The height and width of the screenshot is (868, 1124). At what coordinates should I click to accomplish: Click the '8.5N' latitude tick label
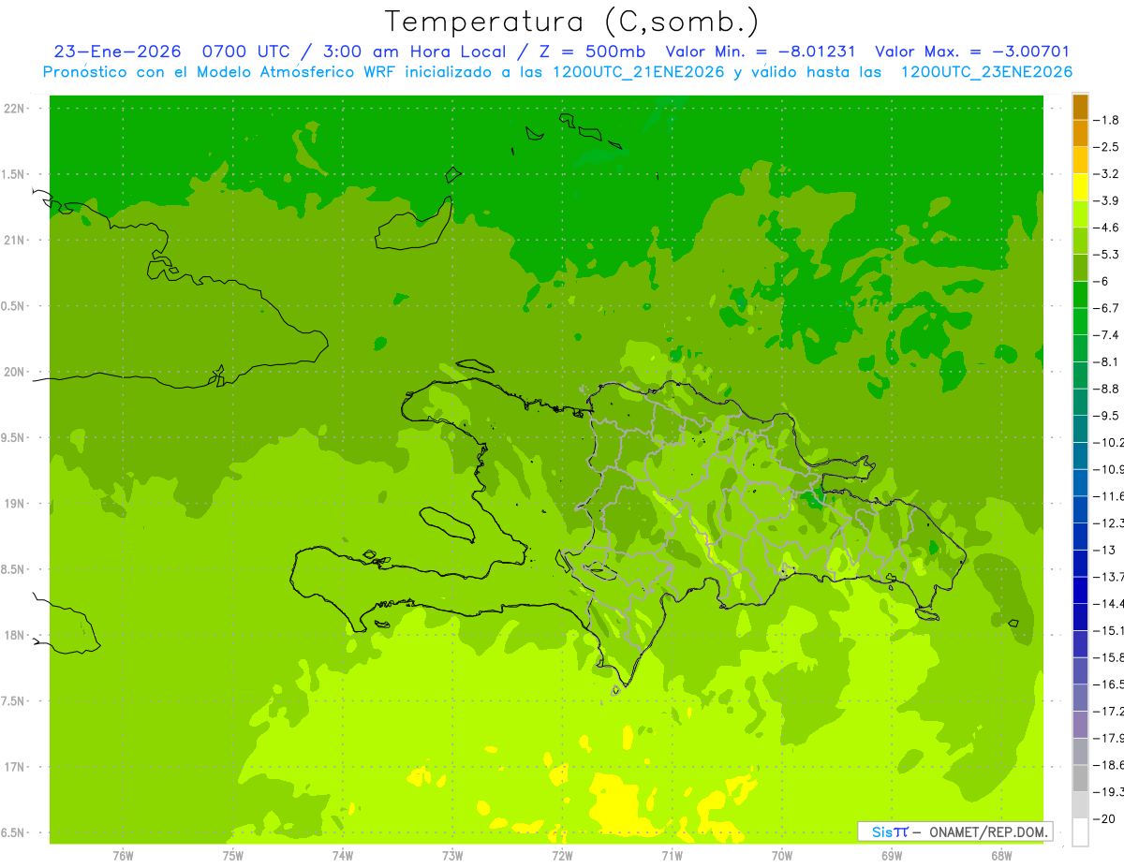pyautogui.click(x=14, y=569)
